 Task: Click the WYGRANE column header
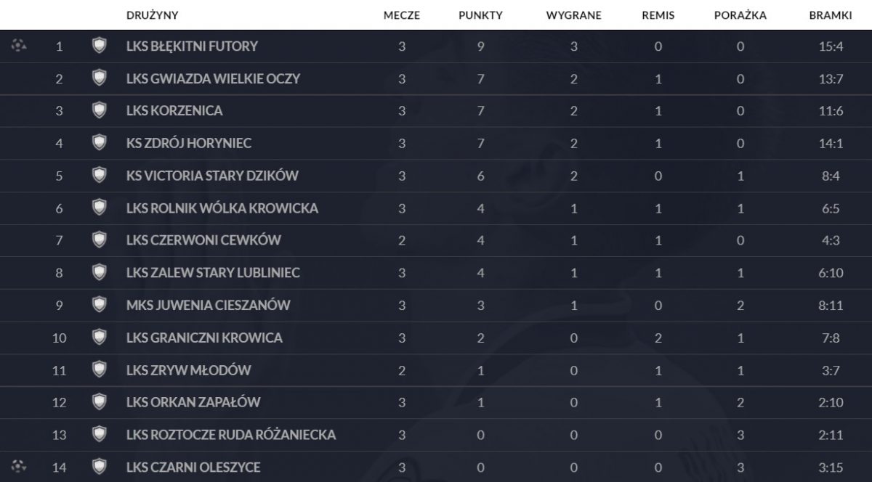[573, 15]
